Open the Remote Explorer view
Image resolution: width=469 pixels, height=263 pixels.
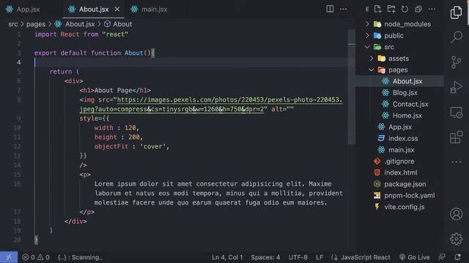click(x=456, y=113)
